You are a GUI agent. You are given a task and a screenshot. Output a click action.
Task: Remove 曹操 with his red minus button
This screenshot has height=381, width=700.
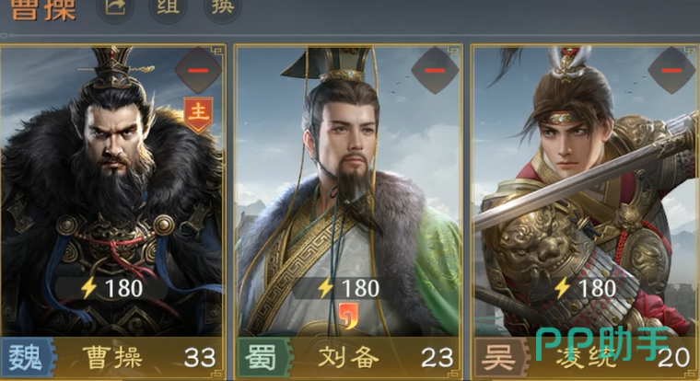[x=198, y=71]
